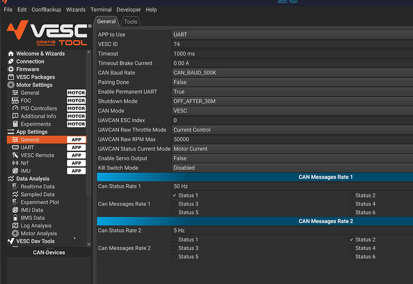This screenshot has height=284, width=413.
Task: Click sidebar scrollbar up arrow
Action: [x=89, y=52]
